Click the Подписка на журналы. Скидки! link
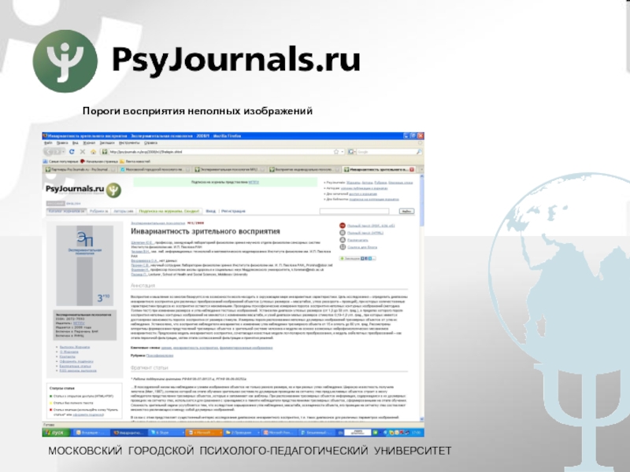This screenshot has width=630, height=472. click(169, 211)
